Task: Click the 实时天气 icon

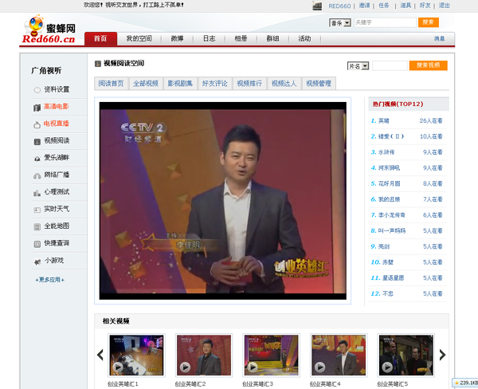Action: [37, 210]
